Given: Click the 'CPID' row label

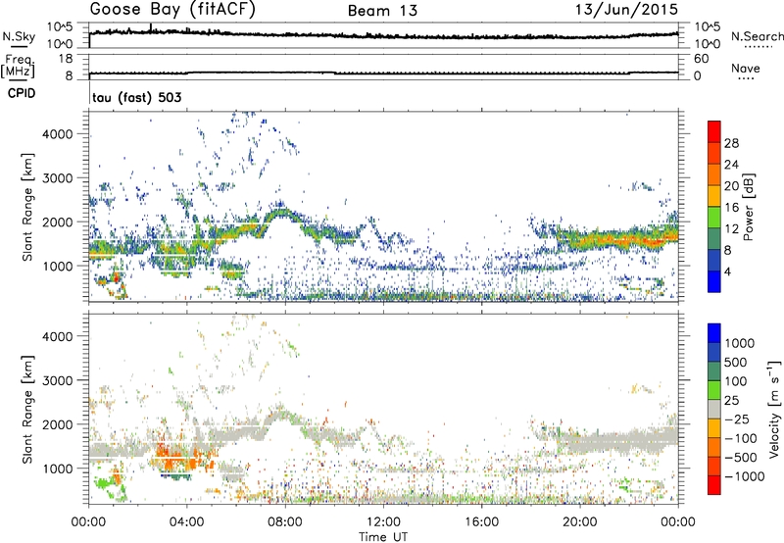Looking at the screenshot, I should point(22,93).
